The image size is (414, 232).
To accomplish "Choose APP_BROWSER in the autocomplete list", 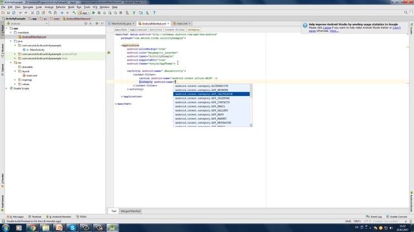I will click(212, 90).
